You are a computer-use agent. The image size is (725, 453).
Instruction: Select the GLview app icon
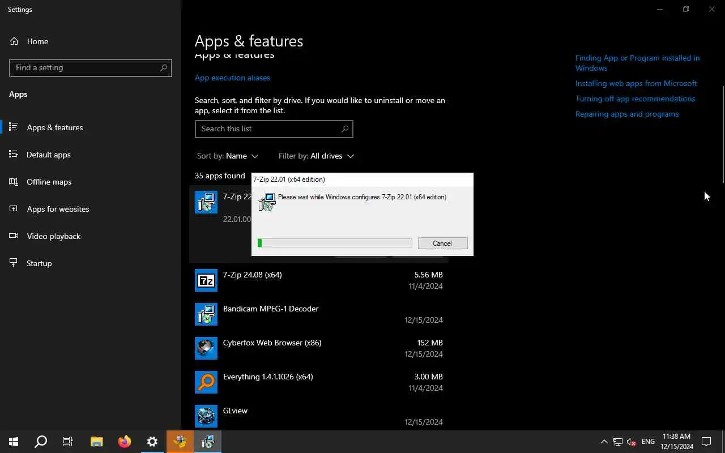point(206,416)
